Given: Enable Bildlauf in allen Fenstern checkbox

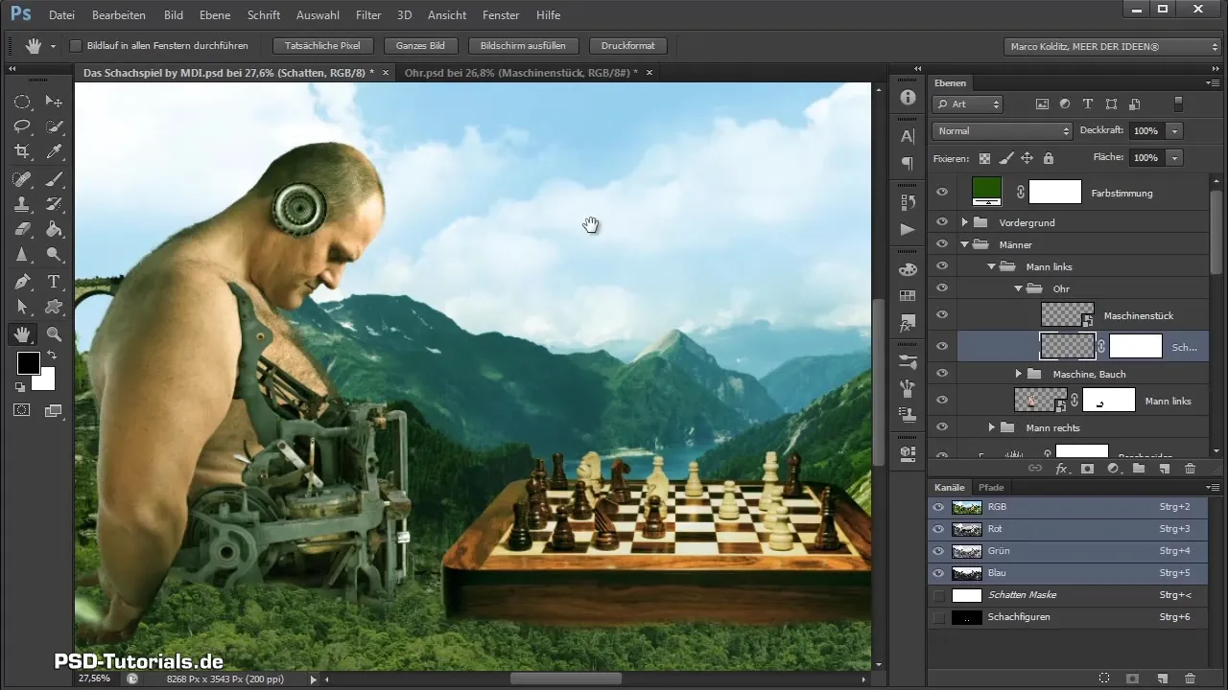Looking at the screenshot, I should (x=77, y=45).
